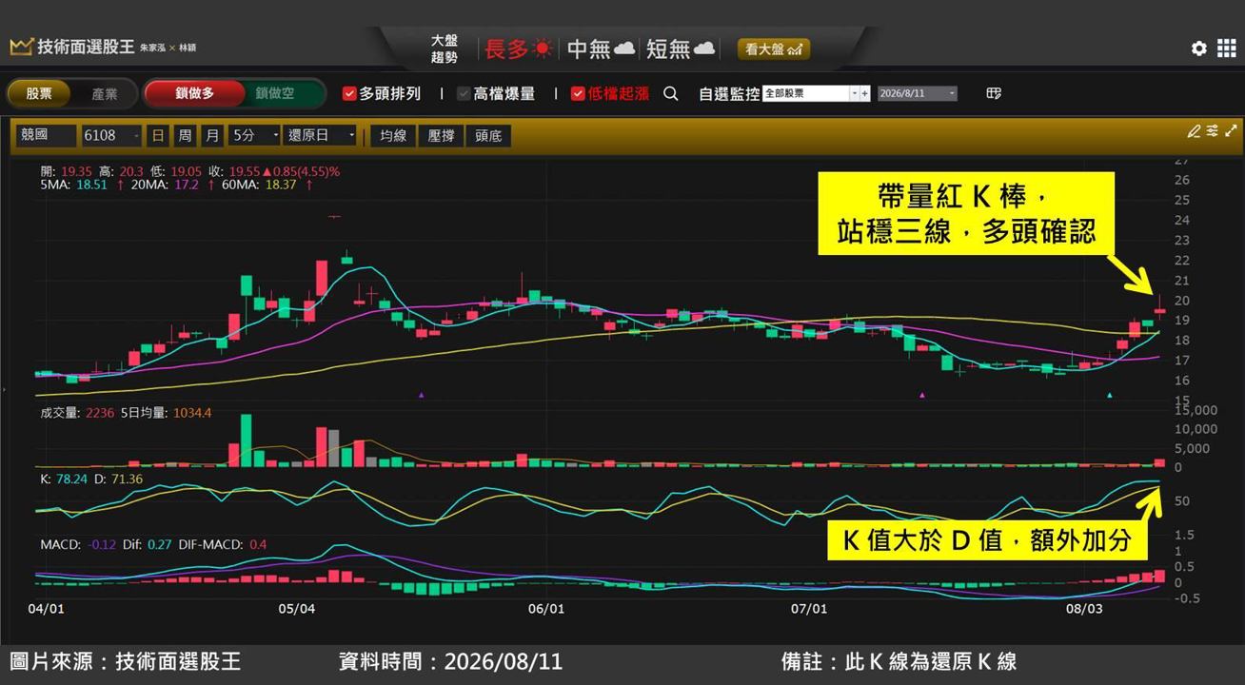1245x685 pixels.
Task: Select the chart drawing pen tool
Action: 1194,131
